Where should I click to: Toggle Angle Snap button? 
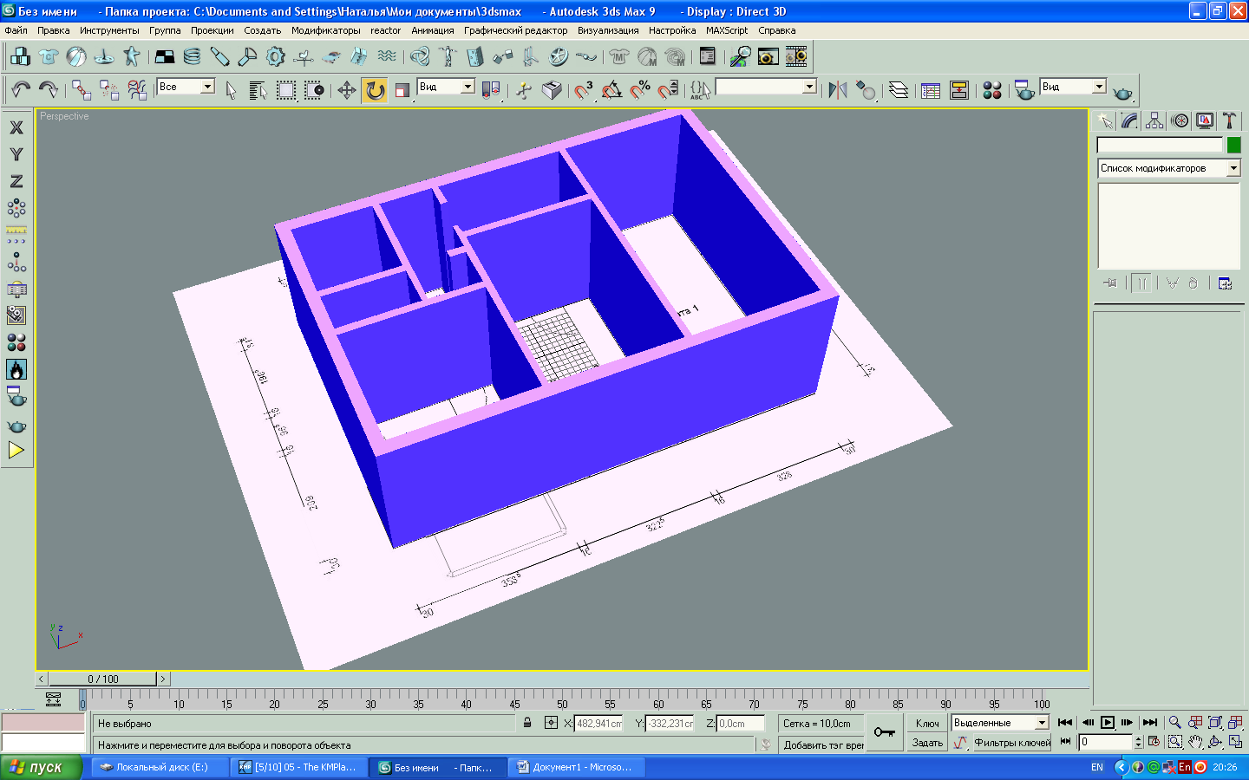click(x=611, y=89)
